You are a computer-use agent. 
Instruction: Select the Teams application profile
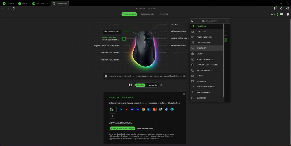tap(166, 109)
